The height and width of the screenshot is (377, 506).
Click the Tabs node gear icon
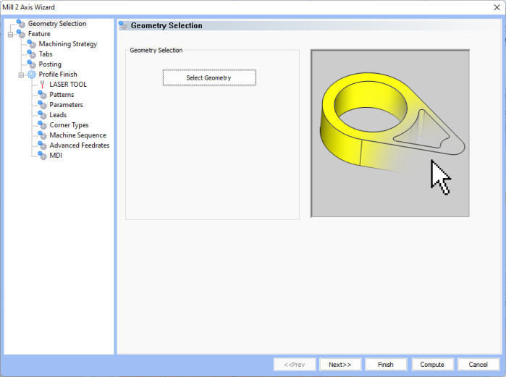tap(32, 54)
